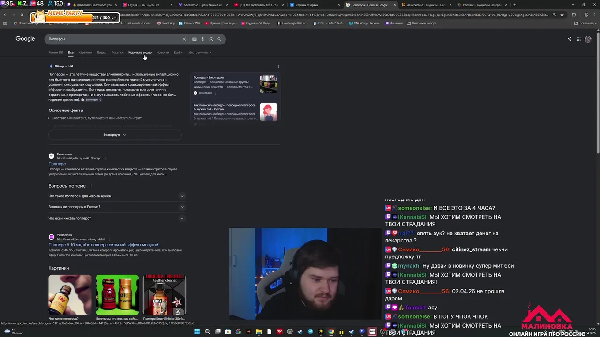Click the page vertical scrollbar

coord(598,94)
